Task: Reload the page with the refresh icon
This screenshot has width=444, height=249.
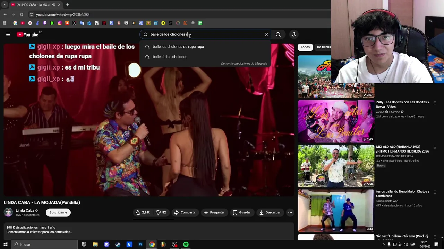Action: (x=22, y=15)
